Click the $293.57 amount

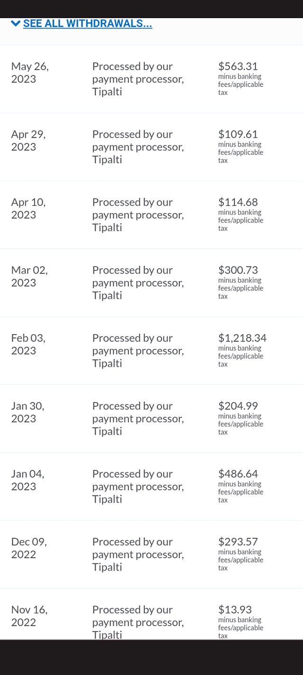click(x=238, y=542)
